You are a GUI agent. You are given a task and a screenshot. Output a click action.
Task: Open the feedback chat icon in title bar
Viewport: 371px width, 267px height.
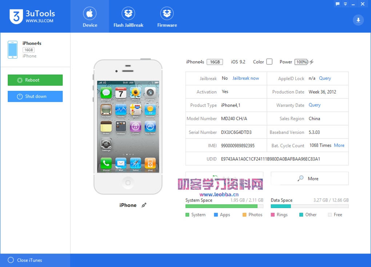click(338, 4)
